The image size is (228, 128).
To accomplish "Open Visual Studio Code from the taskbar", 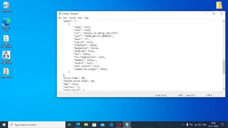I will [111, 125].
